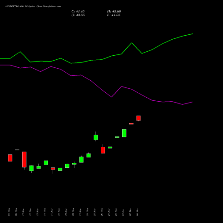The width and height of the screenshot is (223, 223).
Task: Click the small red candlestick for 17 Nov
Action: [53, 169]
